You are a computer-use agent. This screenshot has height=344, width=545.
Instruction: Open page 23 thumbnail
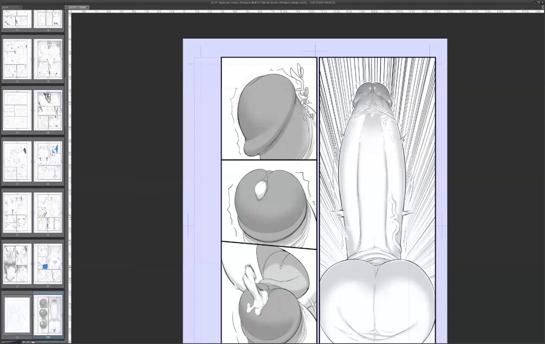point(17,161)
